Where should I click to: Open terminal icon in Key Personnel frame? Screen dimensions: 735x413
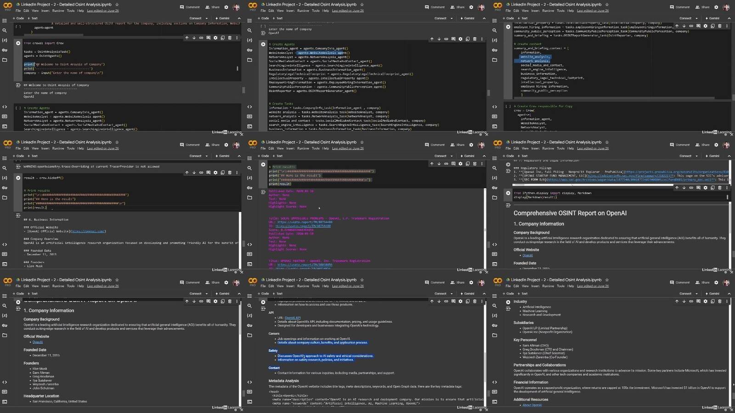click(x=494, y=402)
